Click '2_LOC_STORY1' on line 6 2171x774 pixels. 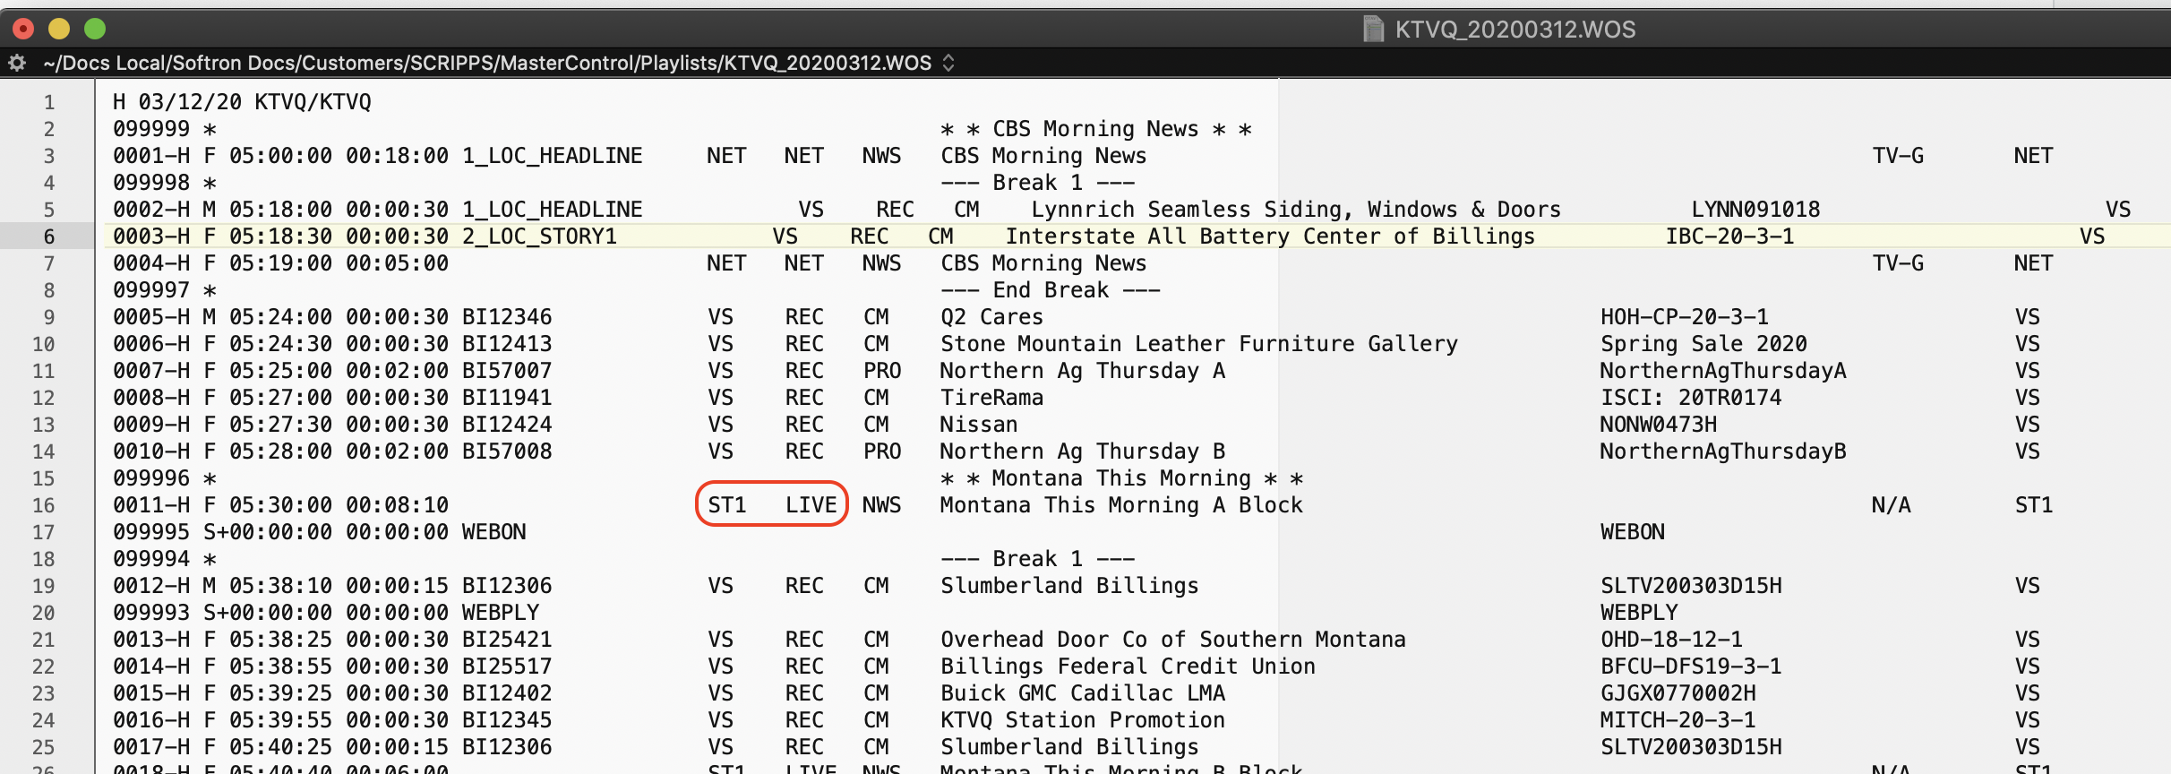coord(539,236)
